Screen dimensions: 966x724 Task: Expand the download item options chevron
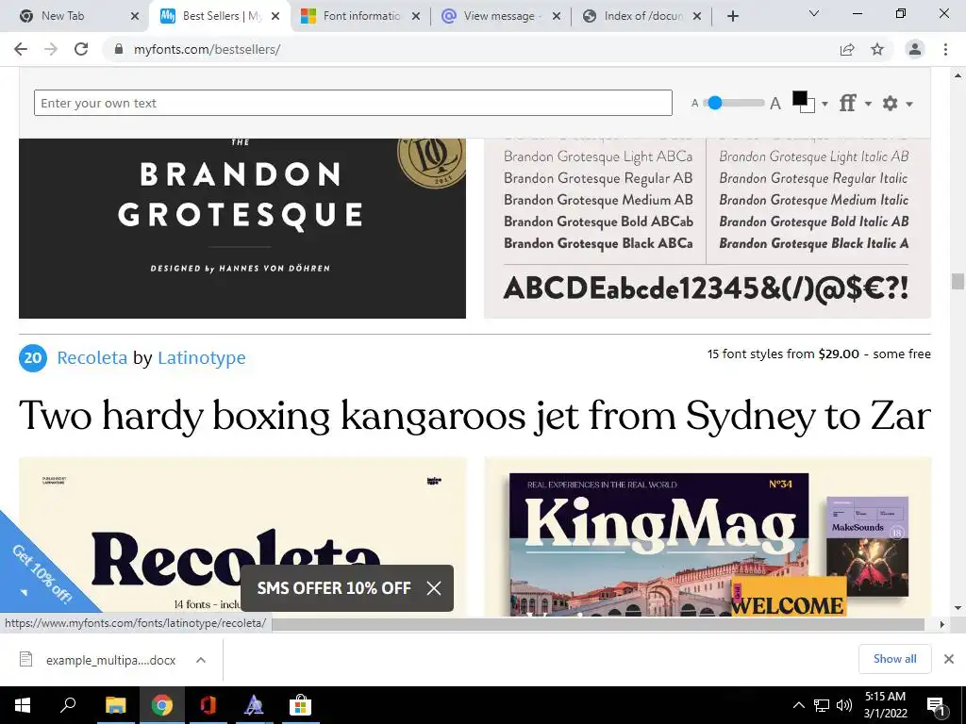point(201,660)
